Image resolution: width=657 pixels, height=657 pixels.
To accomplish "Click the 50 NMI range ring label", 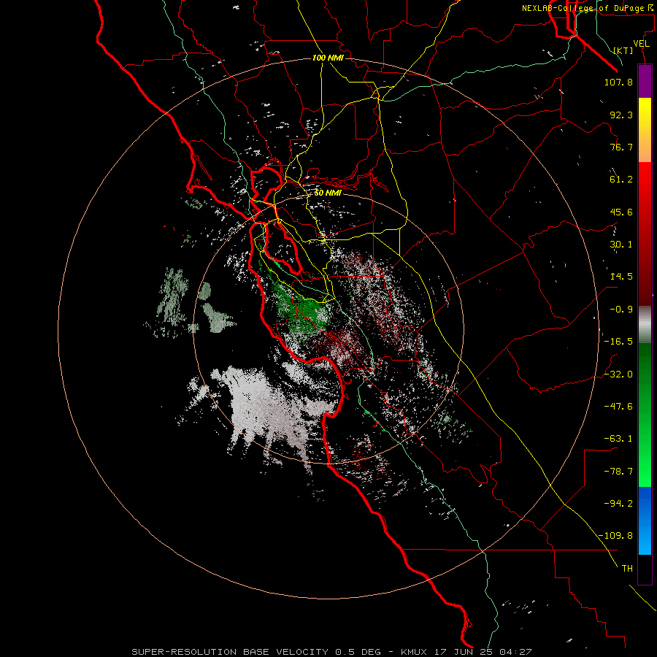I will 328,193.
